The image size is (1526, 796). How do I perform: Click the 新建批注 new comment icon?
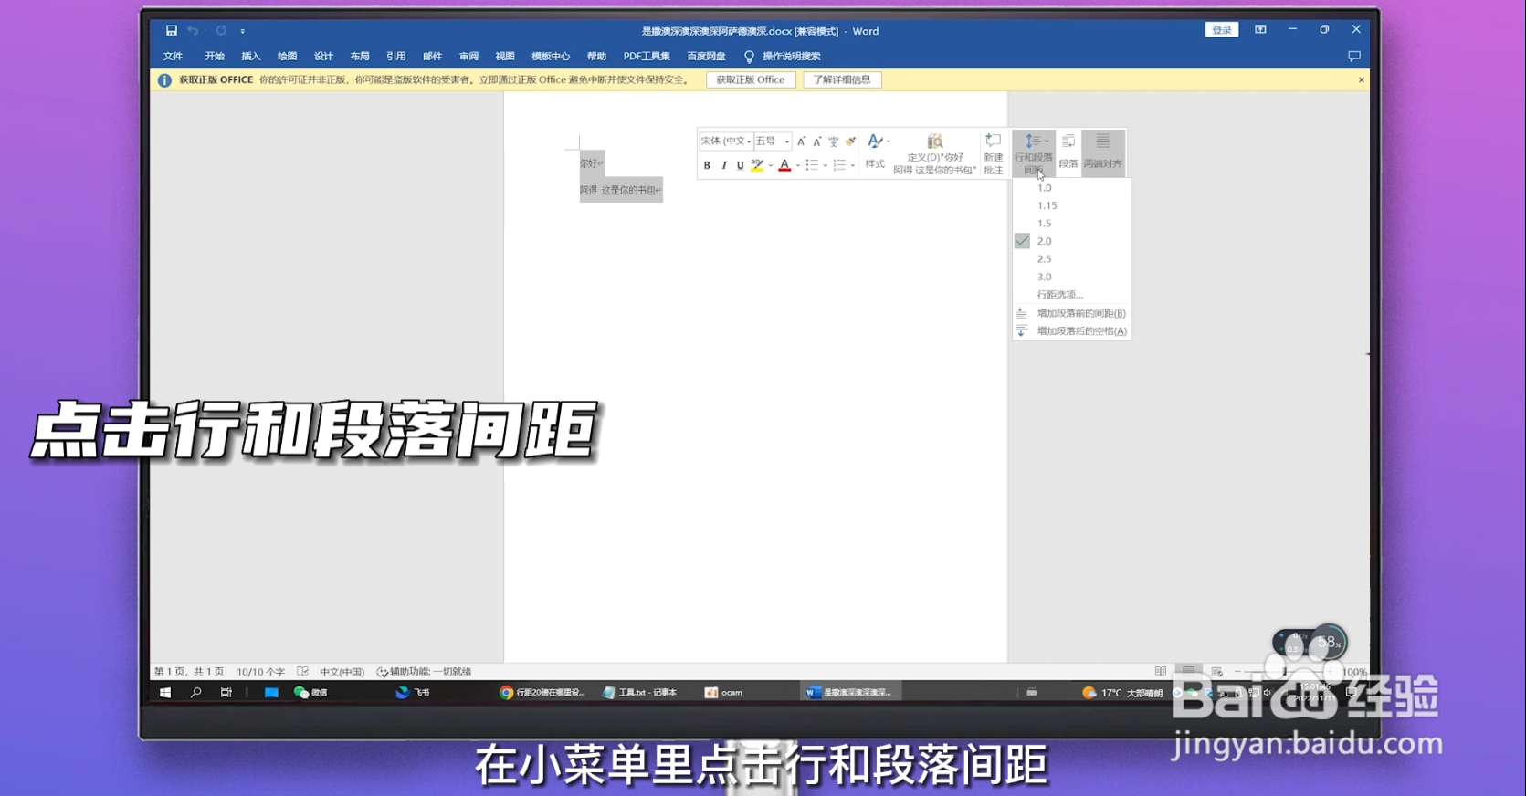(993, 153)
